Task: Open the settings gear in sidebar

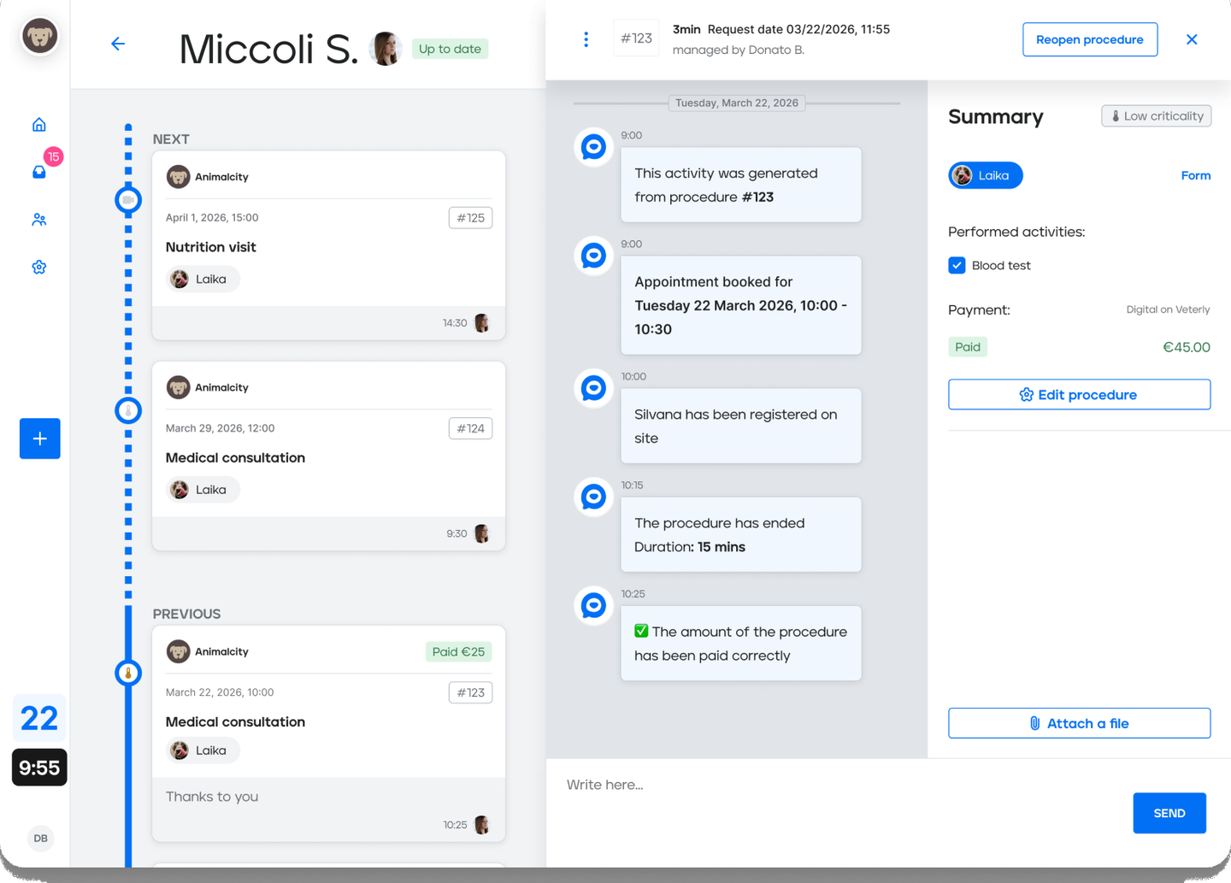Action: point(39,268)
